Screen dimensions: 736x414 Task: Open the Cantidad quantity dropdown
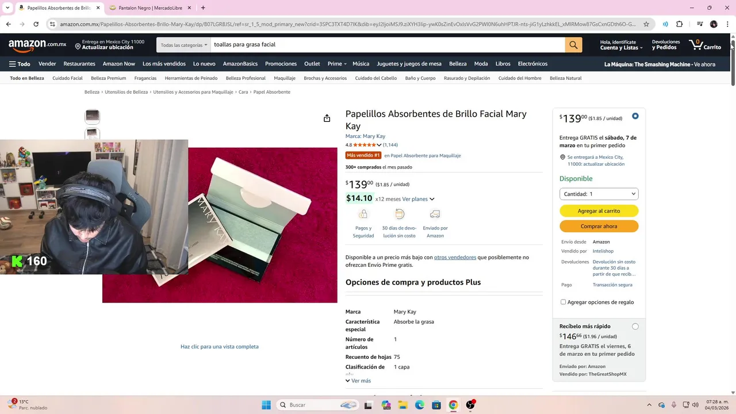599,194
